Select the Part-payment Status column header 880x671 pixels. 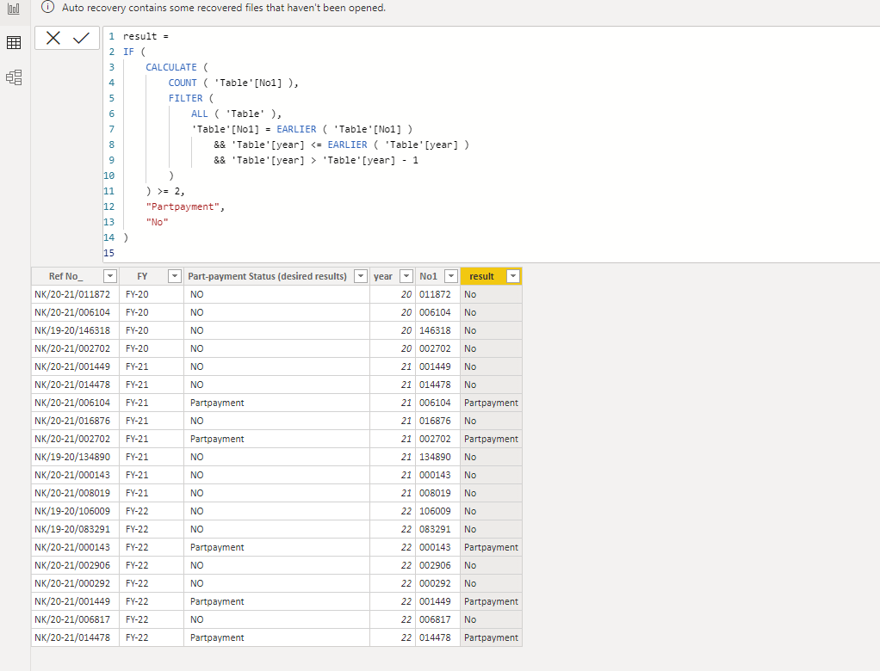tap(276, 276)
